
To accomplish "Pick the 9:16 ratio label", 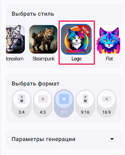I will coord(85,112).
